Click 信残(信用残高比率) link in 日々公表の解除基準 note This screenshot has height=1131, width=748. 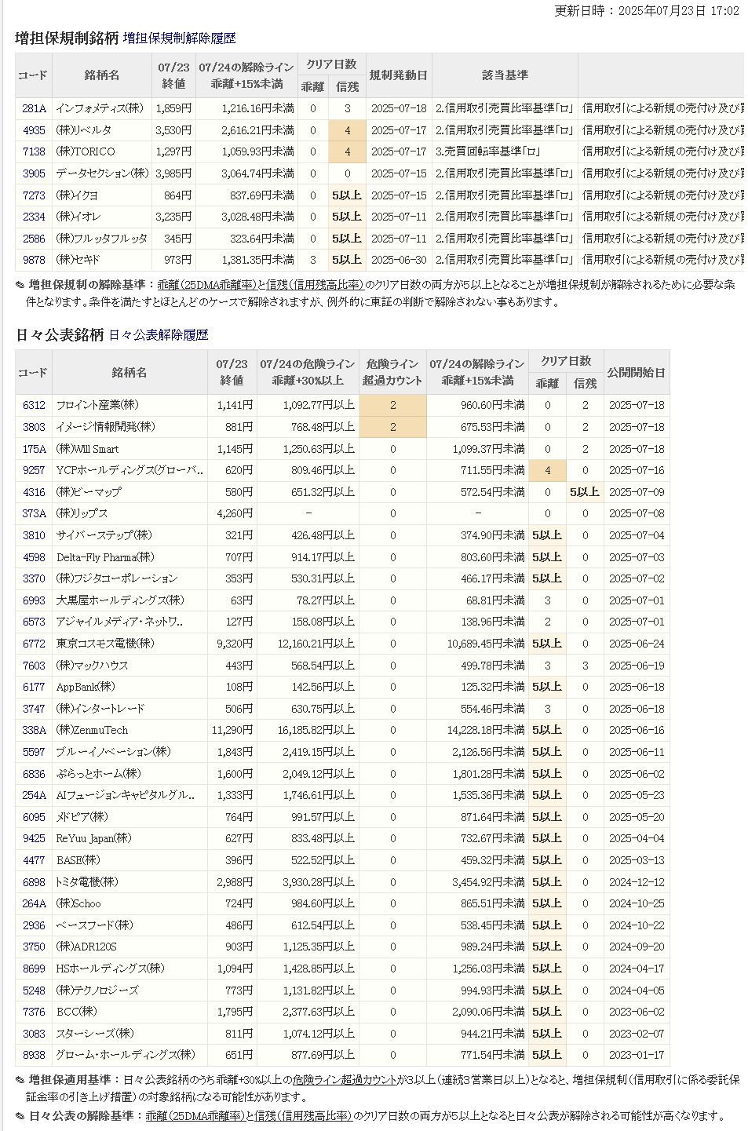click(x=303, y=1115)
